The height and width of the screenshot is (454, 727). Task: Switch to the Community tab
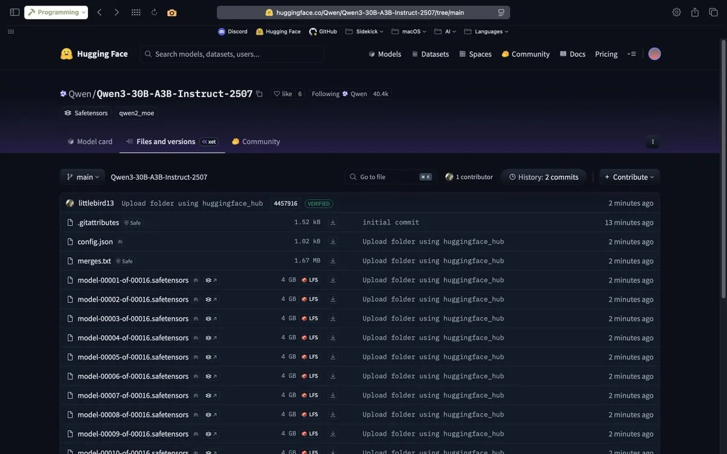(256, 142)
